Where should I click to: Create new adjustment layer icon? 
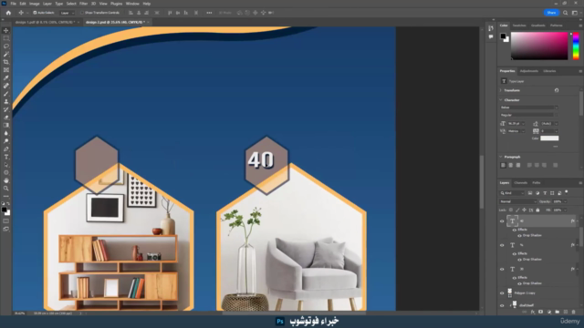(x=549, y=312)
